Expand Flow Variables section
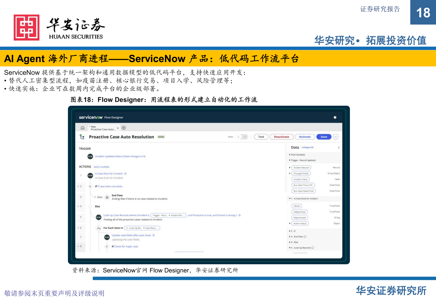 pyautogui.click(x=290, y=155)
